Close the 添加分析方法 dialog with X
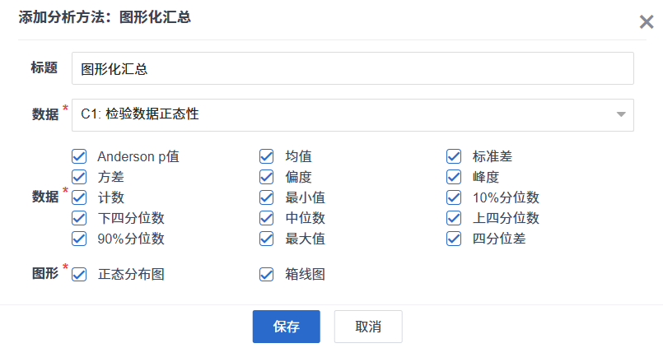 click(x=647, y=22)
